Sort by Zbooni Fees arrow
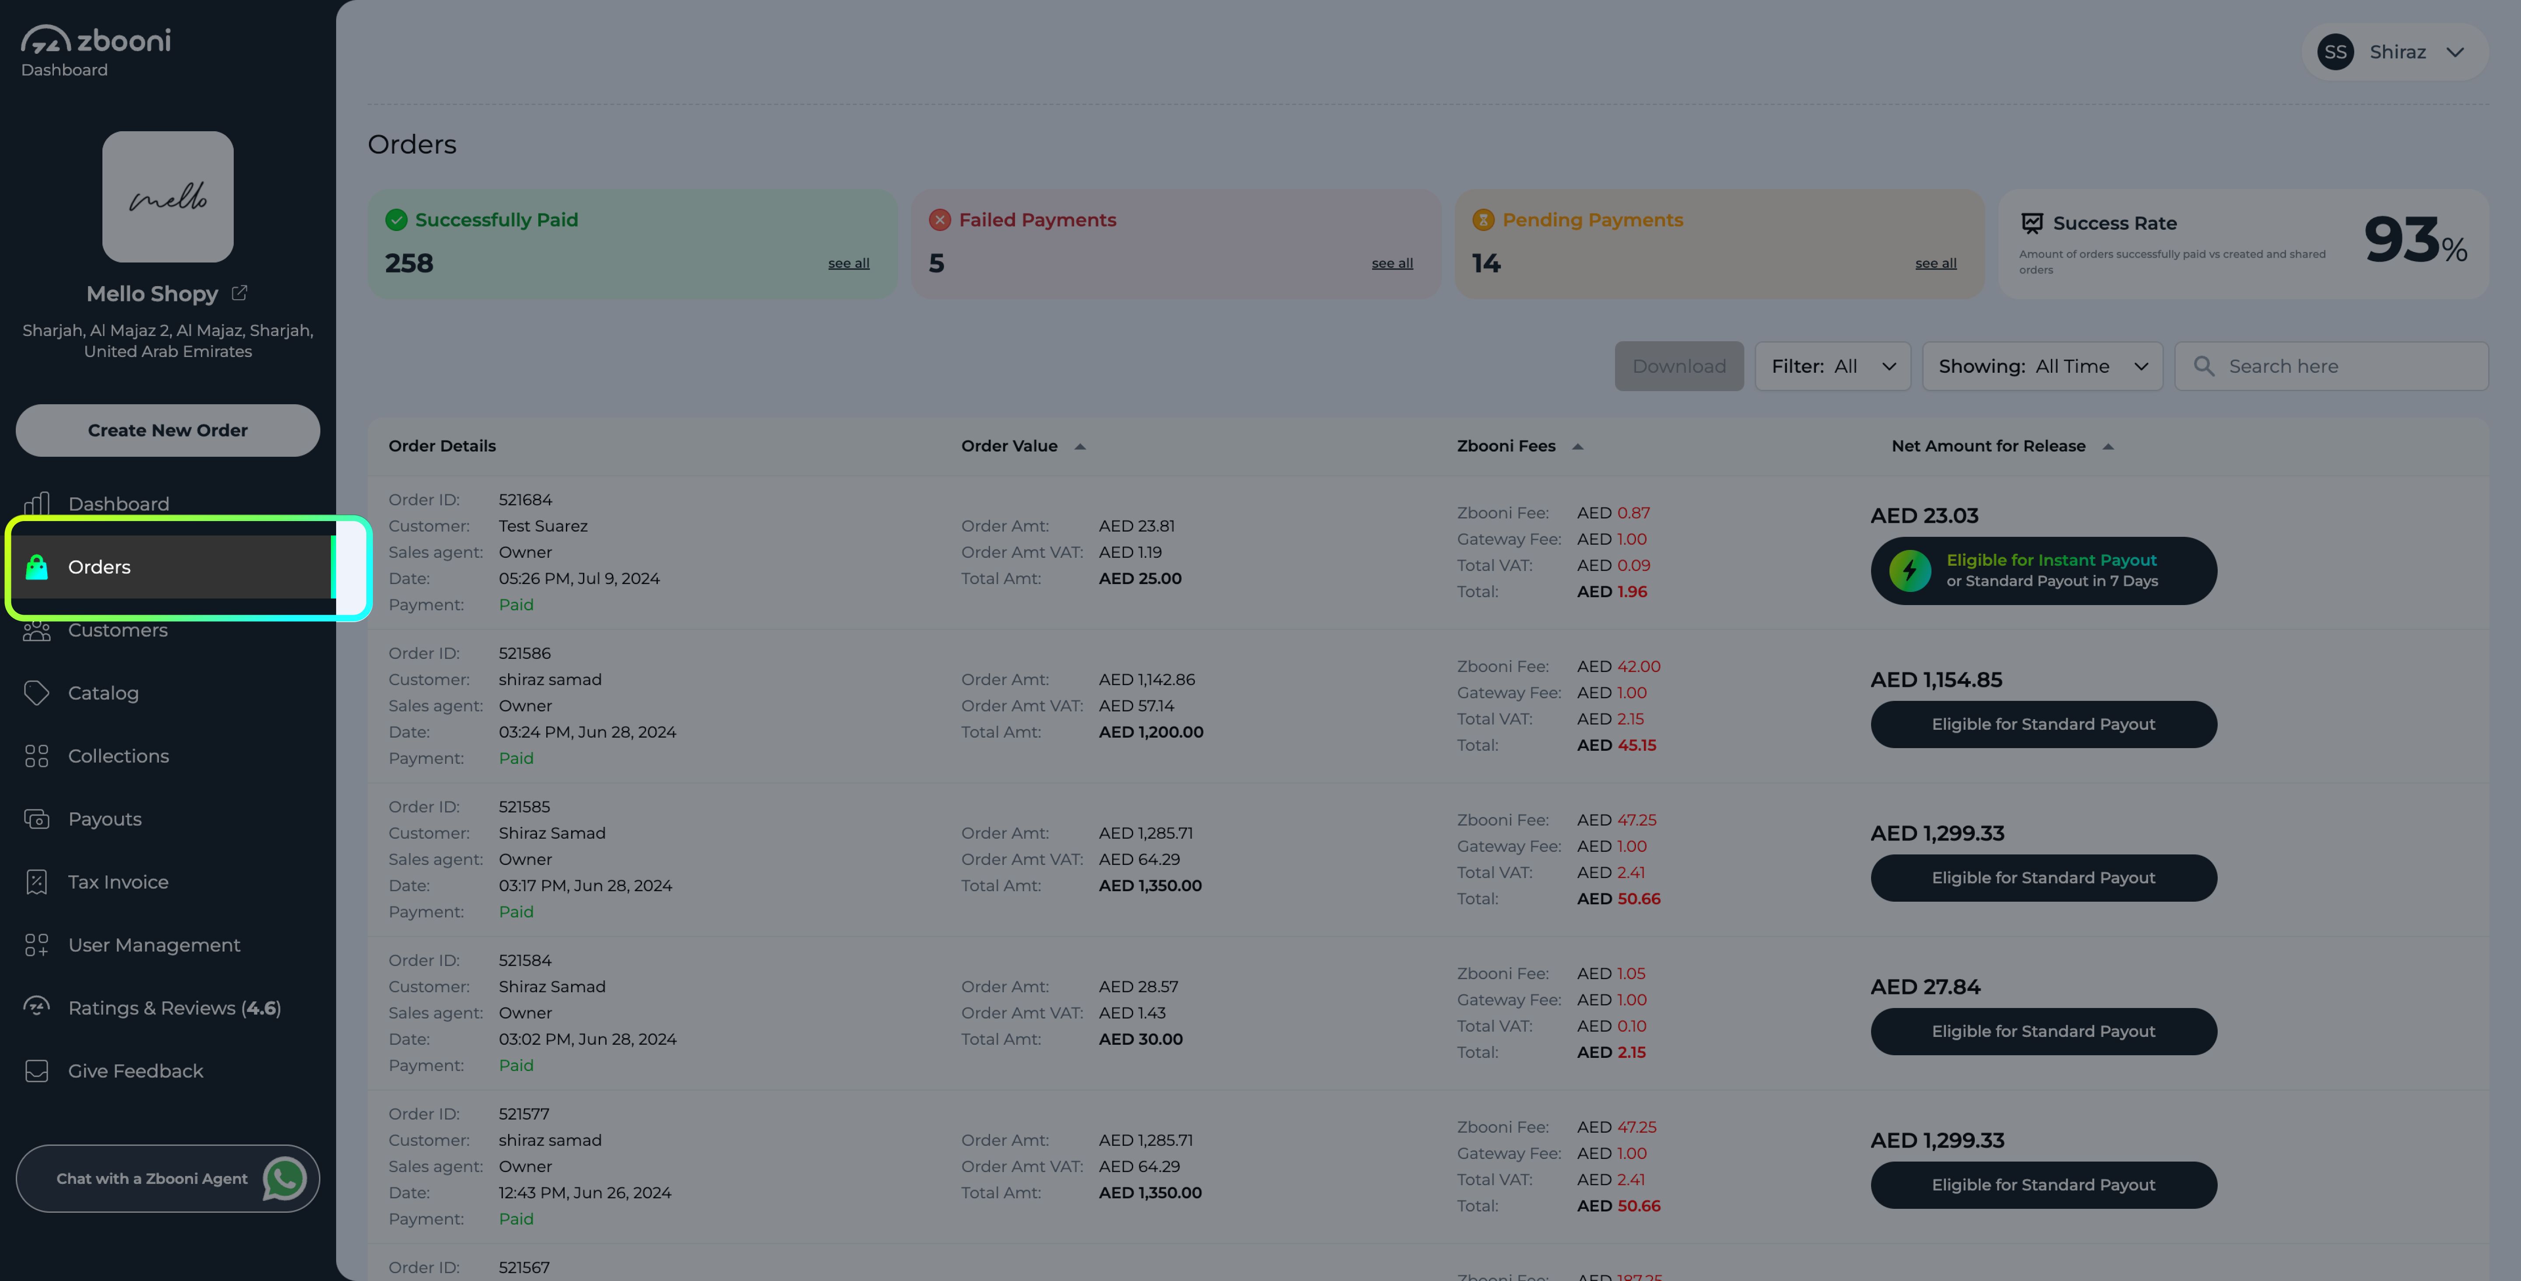Viewport: 2521px width, 1281px height. point(1577,446)
